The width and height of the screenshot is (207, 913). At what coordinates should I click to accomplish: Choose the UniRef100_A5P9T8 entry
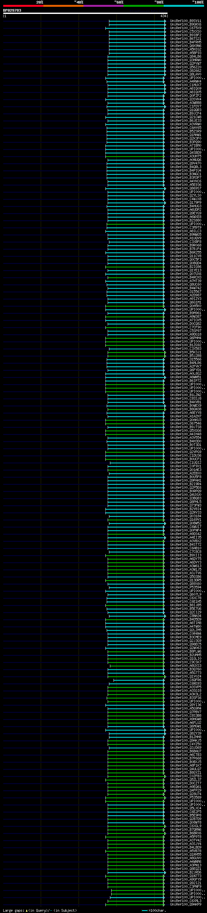click(185, 837)
